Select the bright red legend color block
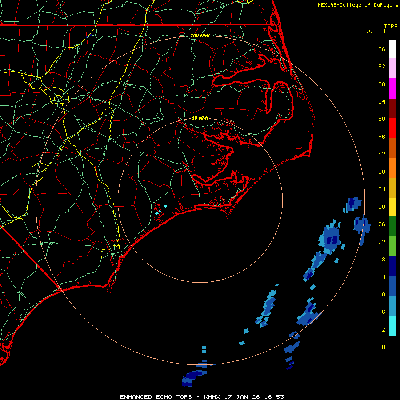The width and height of the screenshot is (400, 400). [392, 128]
